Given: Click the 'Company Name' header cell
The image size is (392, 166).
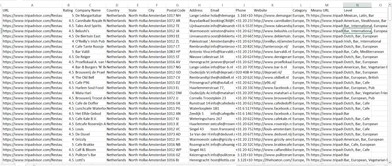Looking at the screenshot, I should pyautogui.click(x=90, y=10).
